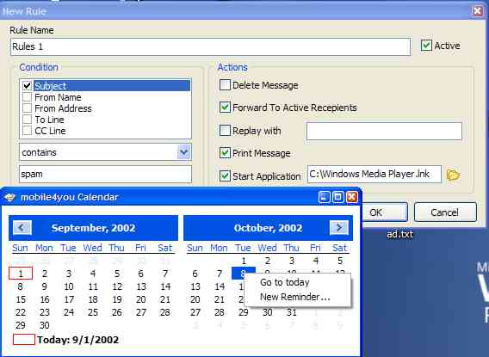Go to previous month with left arrow

click(22, 228)
